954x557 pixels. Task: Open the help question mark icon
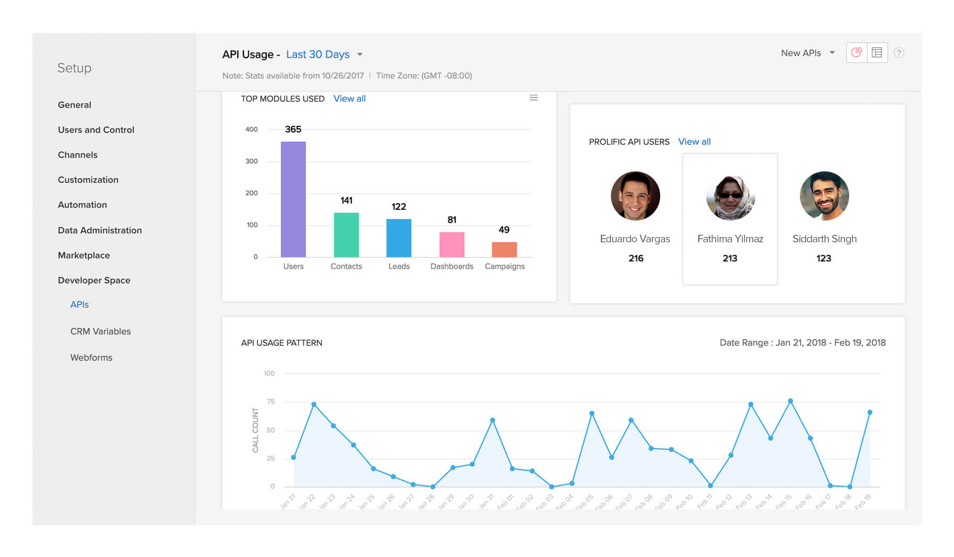[x=898, y=53]
